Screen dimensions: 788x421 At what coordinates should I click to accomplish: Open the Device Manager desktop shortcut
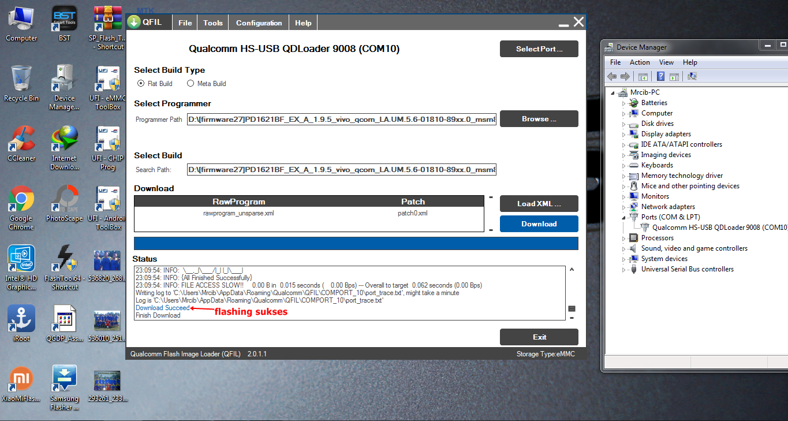[65, 88]
